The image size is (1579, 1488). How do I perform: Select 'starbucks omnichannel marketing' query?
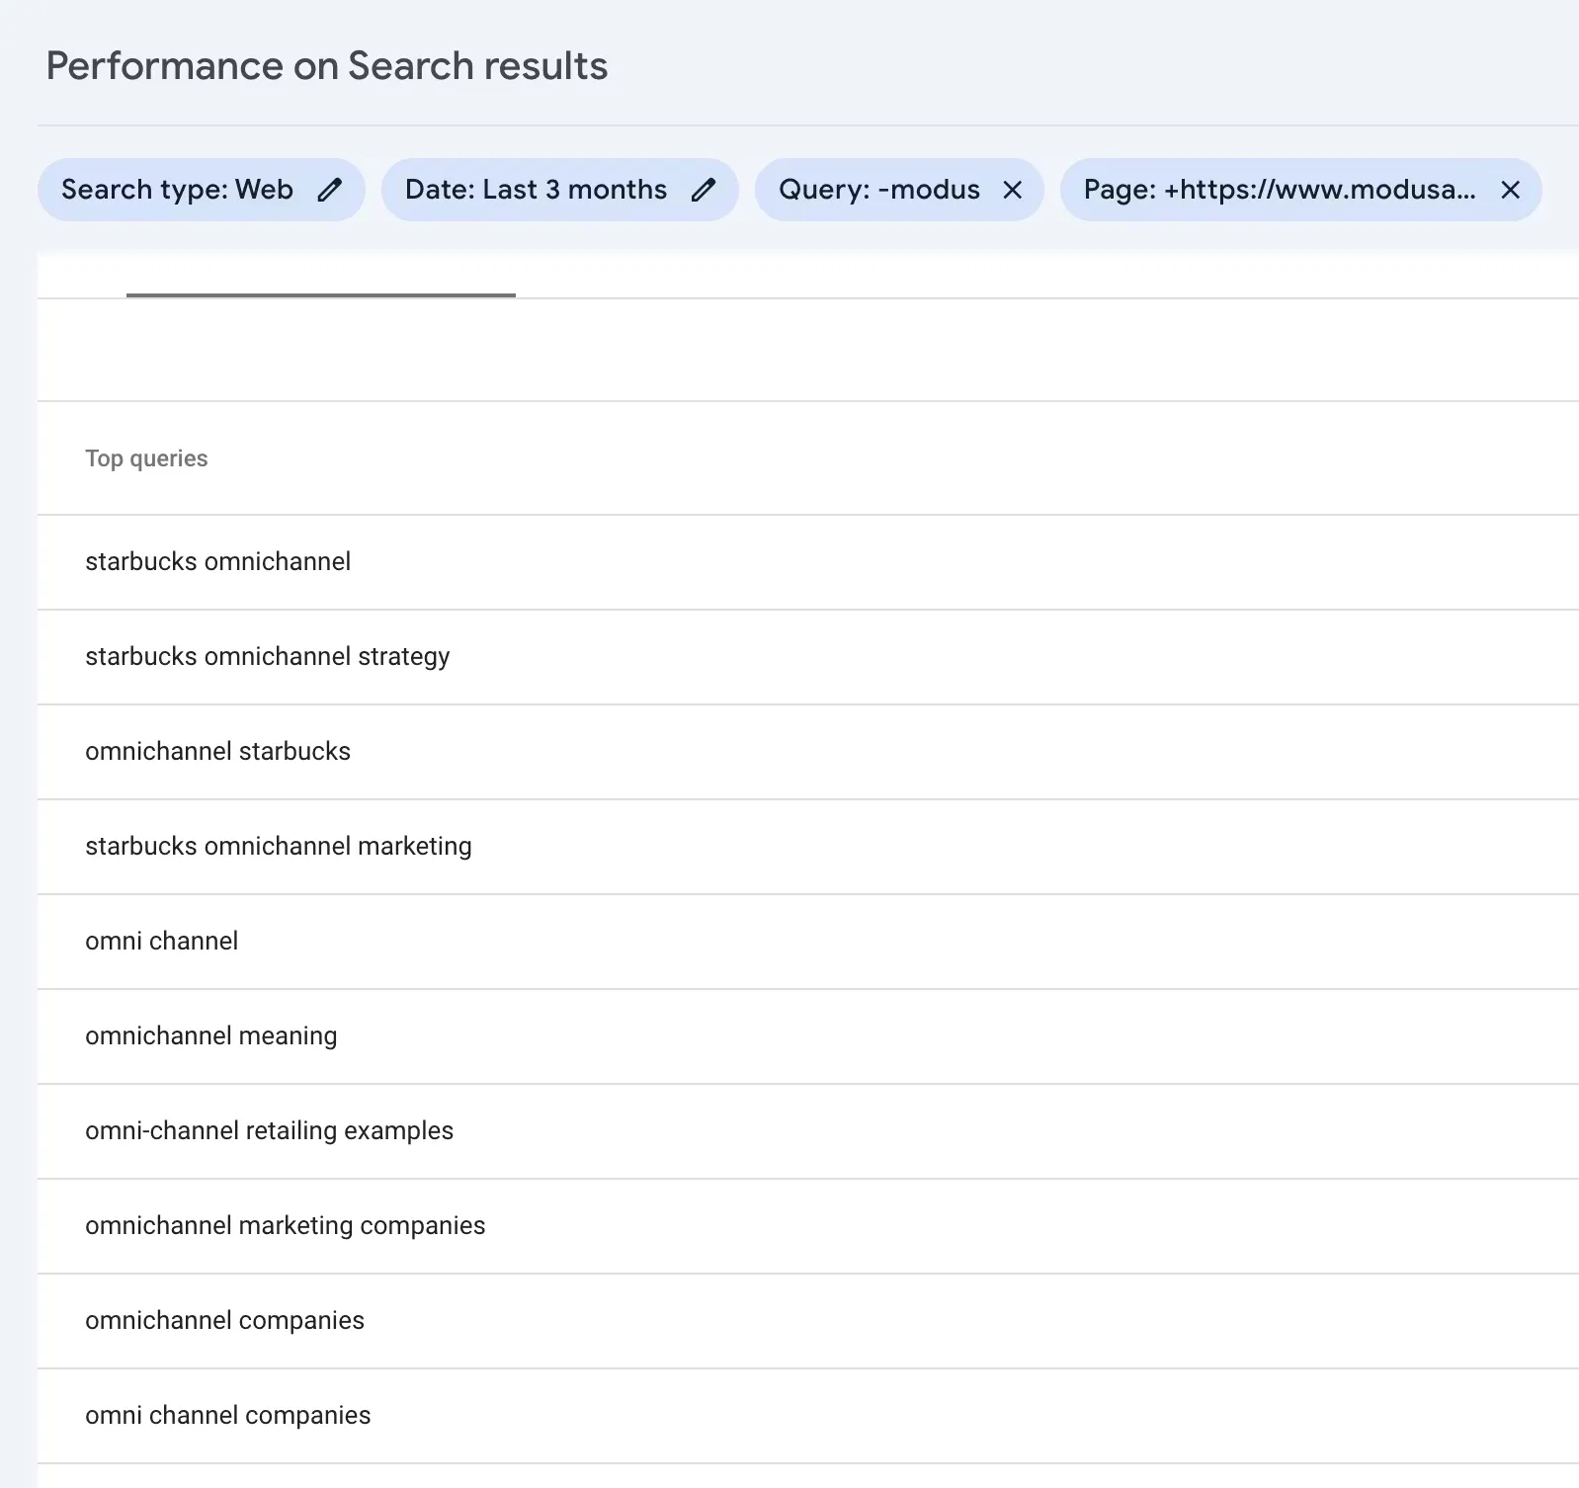click(279, 846)
